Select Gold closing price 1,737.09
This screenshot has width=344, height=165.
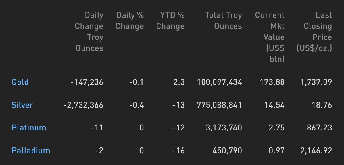pyautogui.click(x=316, y=82)
